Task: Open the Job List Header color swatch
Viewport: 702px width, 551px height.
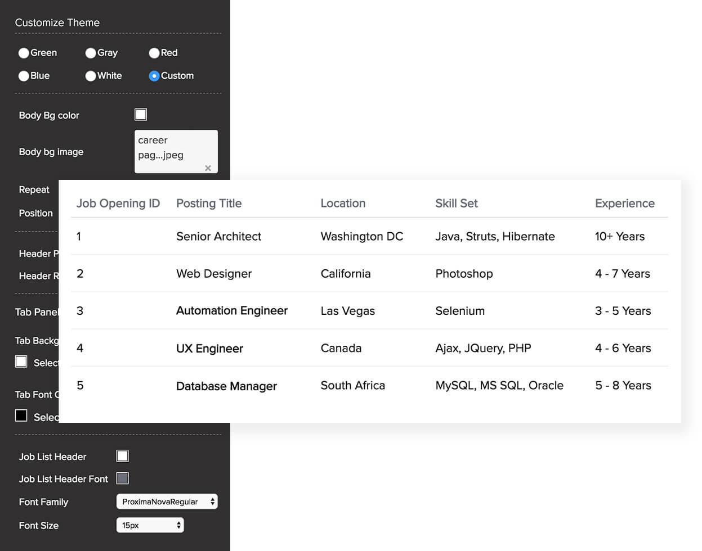Action: point(122,456)
